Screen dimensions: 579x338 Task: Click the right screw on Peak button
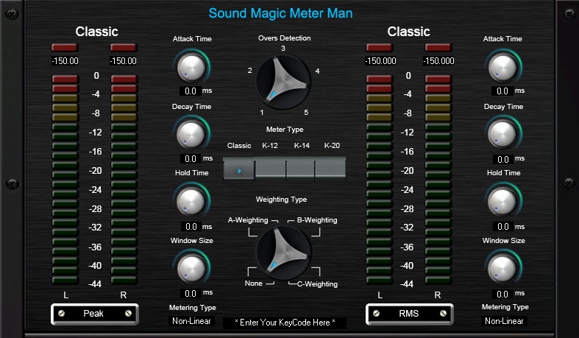[x=128, y=314]
